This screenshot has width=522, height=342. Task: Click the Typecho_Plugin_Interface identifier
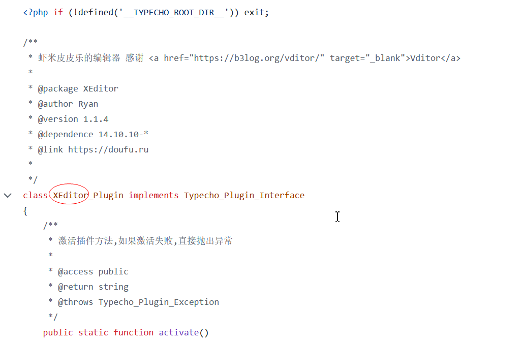(244, 195)
